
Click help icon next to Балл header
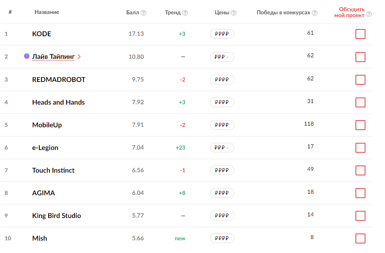click(x=144, y=13)
